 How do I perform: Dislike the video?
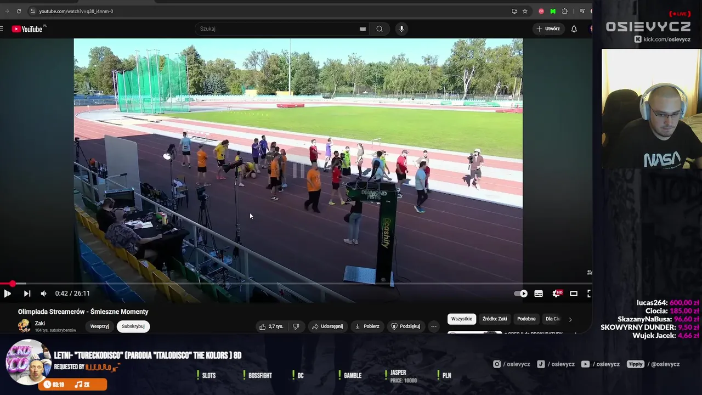pyautogui.click(x=296, y=326)
